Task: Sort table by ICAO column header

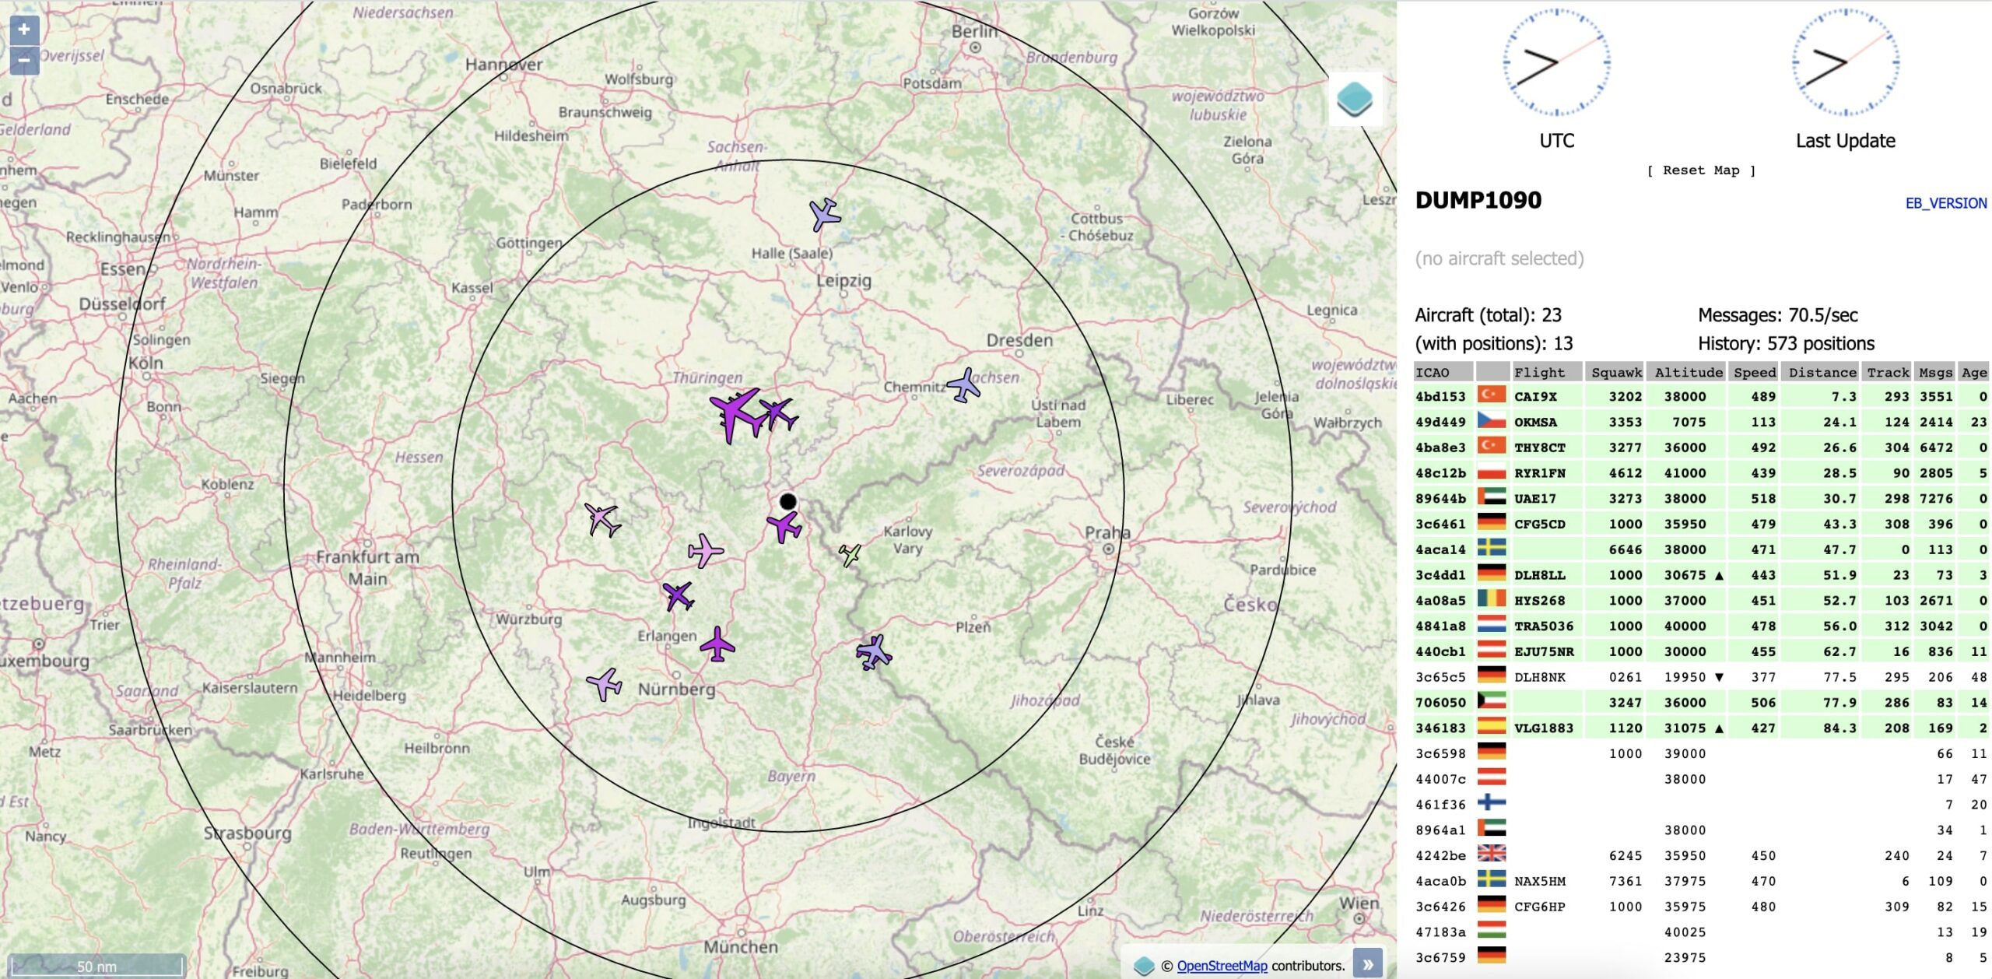Action: [x=1443, y=372]
